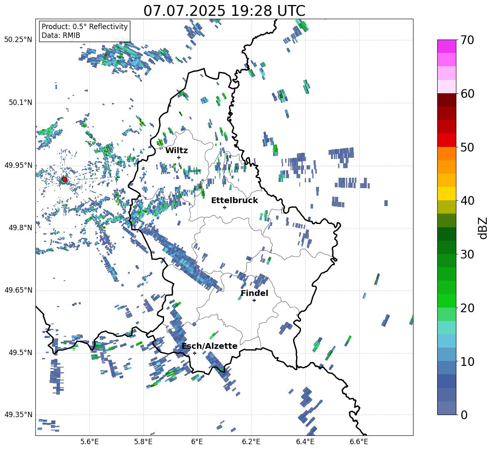Click the Findel location label
493x450 pixels.
coord(254,293)
